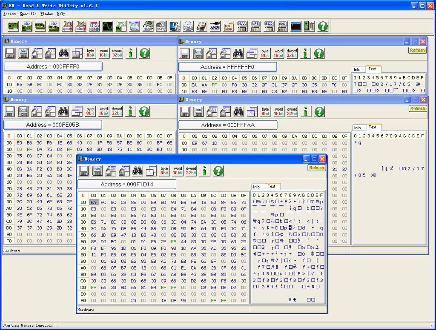This screenshot has width=436, height=330.
Task: Switch front Memory window to byte 8bit view
Action: [x=164, y=171]
